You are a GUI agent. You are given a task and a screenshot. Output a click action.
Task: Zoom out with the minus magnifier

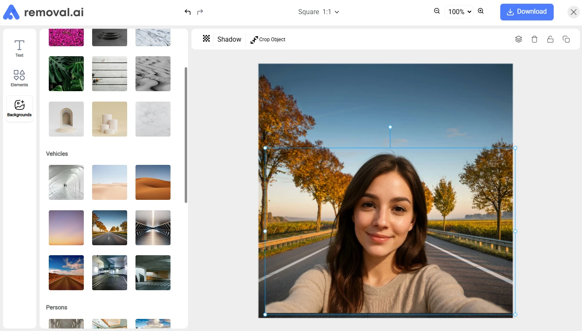pos(437,11)
